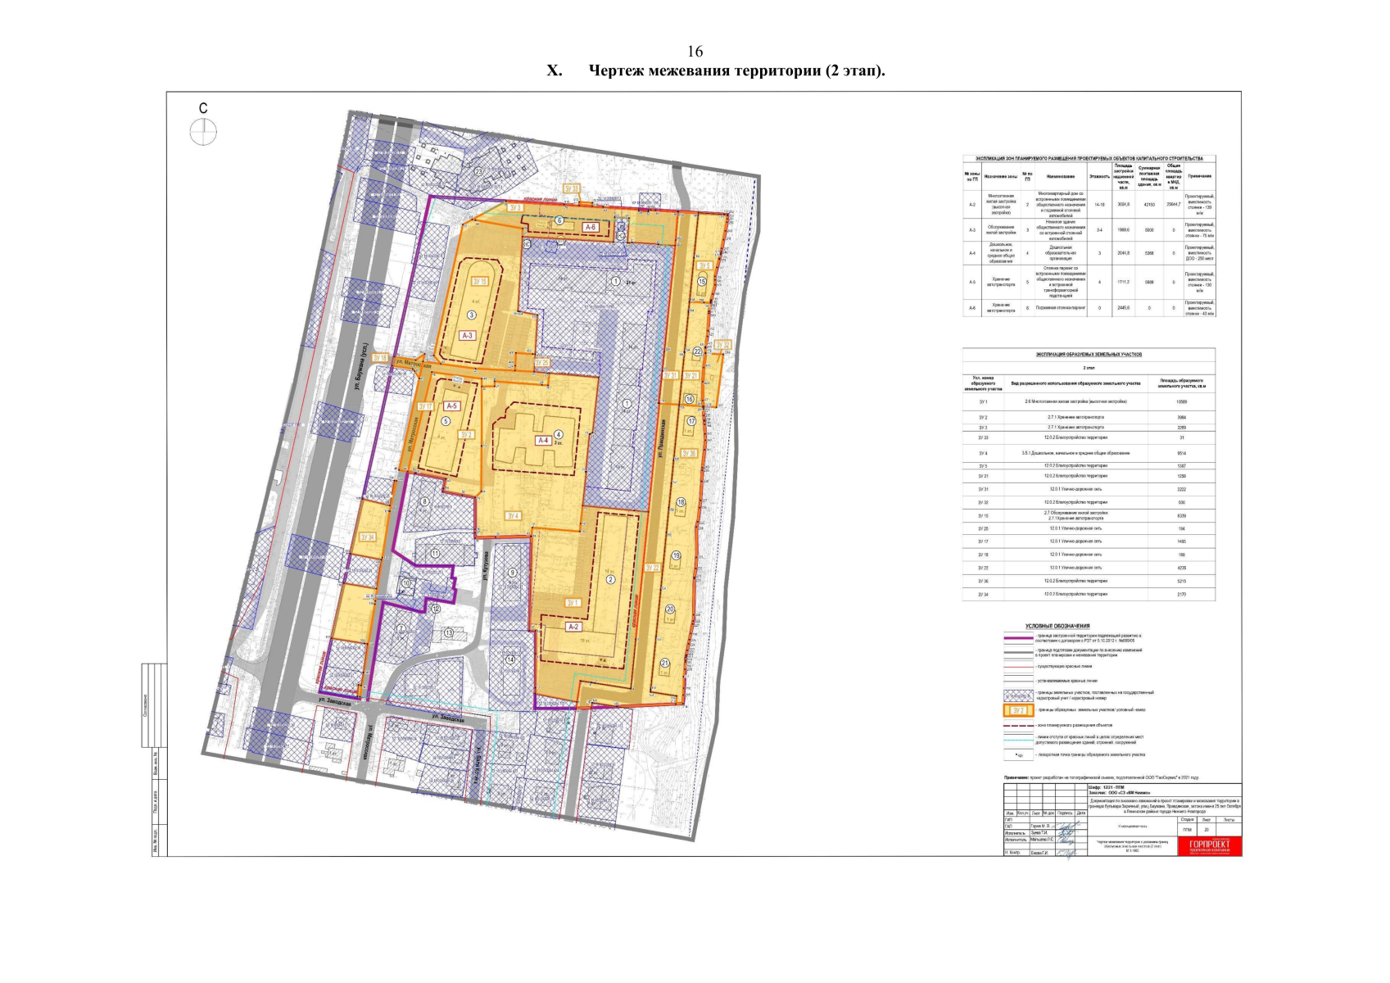Click the blue crosshatch cadastral legend swatch
The height and width of the screenshot is (983, 1390).
click(1017, 695)
